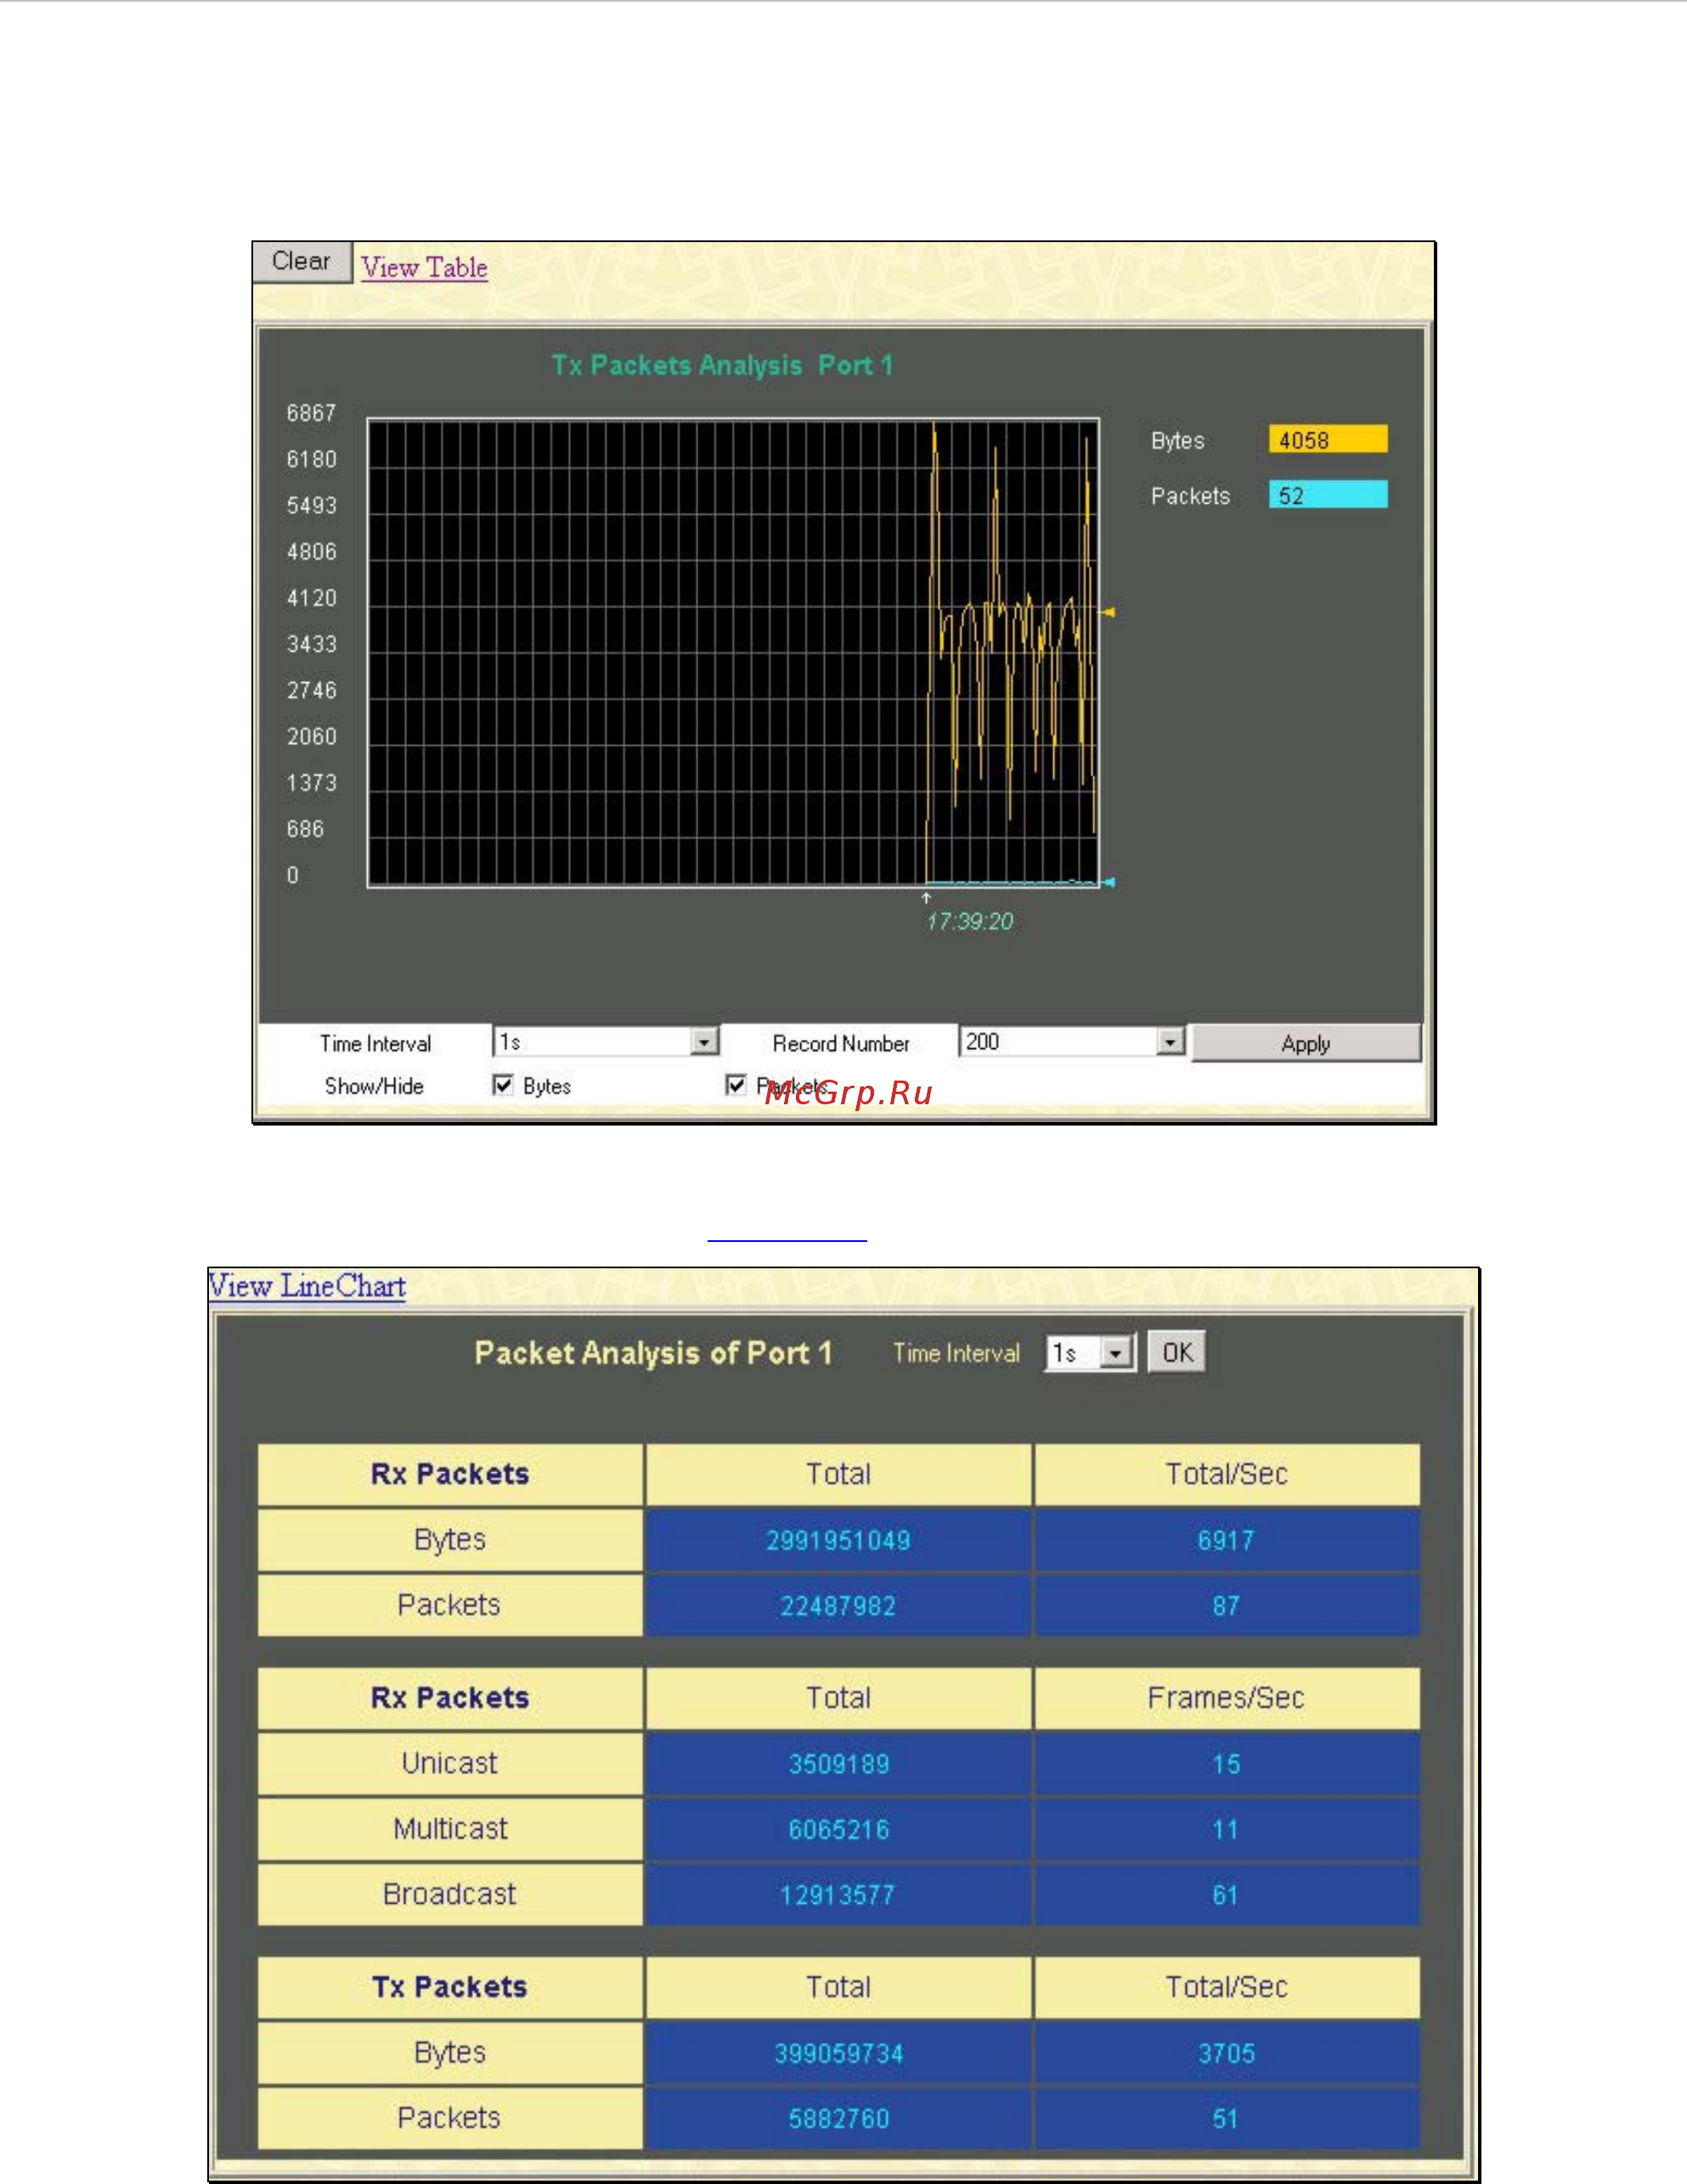Click the cyan Packets 52 swatch
The height and width of the screenshot is (2184, 1687).
tap(1328, 495)
